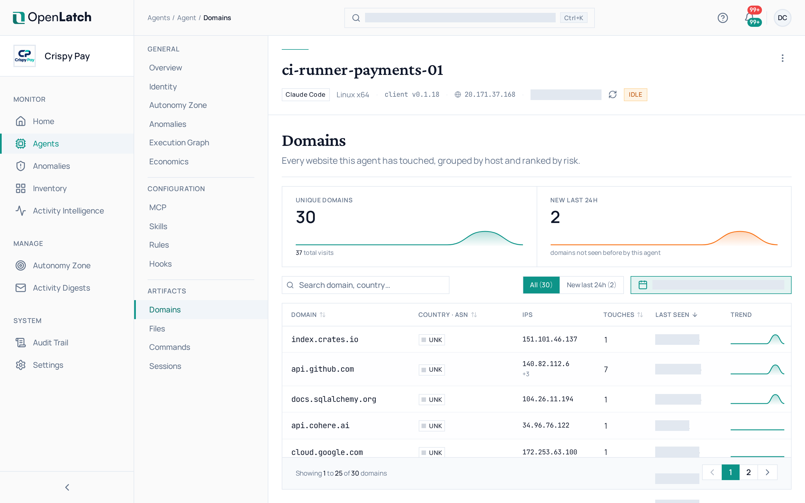Open Audit Trail
The height and width of the screenshot is (503, 805).
(67, 343)
